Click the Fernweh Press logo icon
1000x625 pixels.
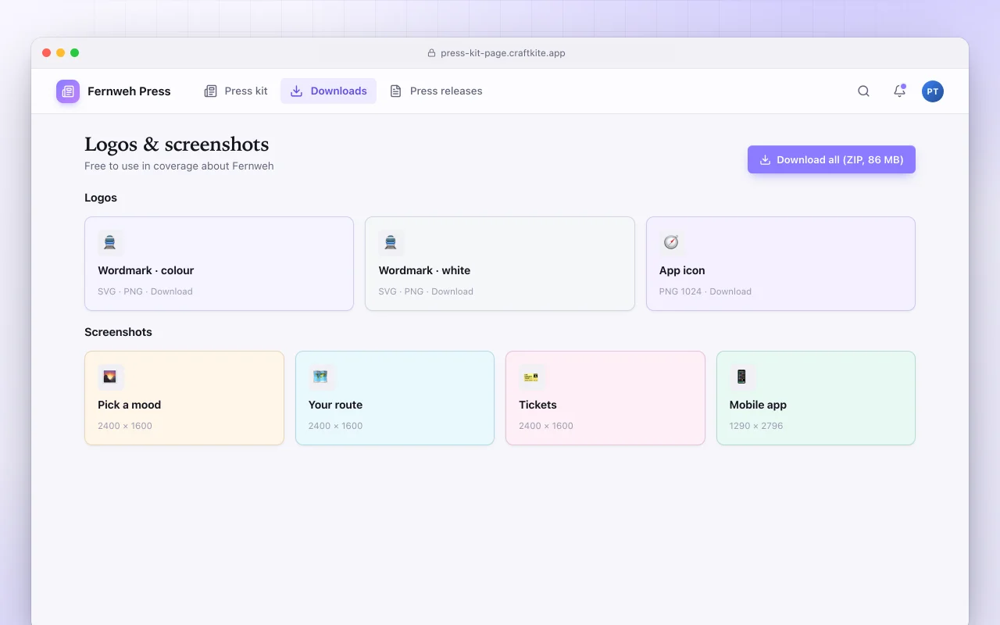[x=68, y=91]
